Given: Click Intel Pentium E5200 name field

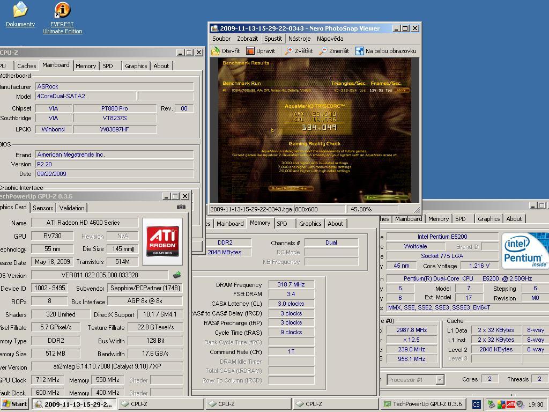Looking at the screenshot, I should click(442, 237).
